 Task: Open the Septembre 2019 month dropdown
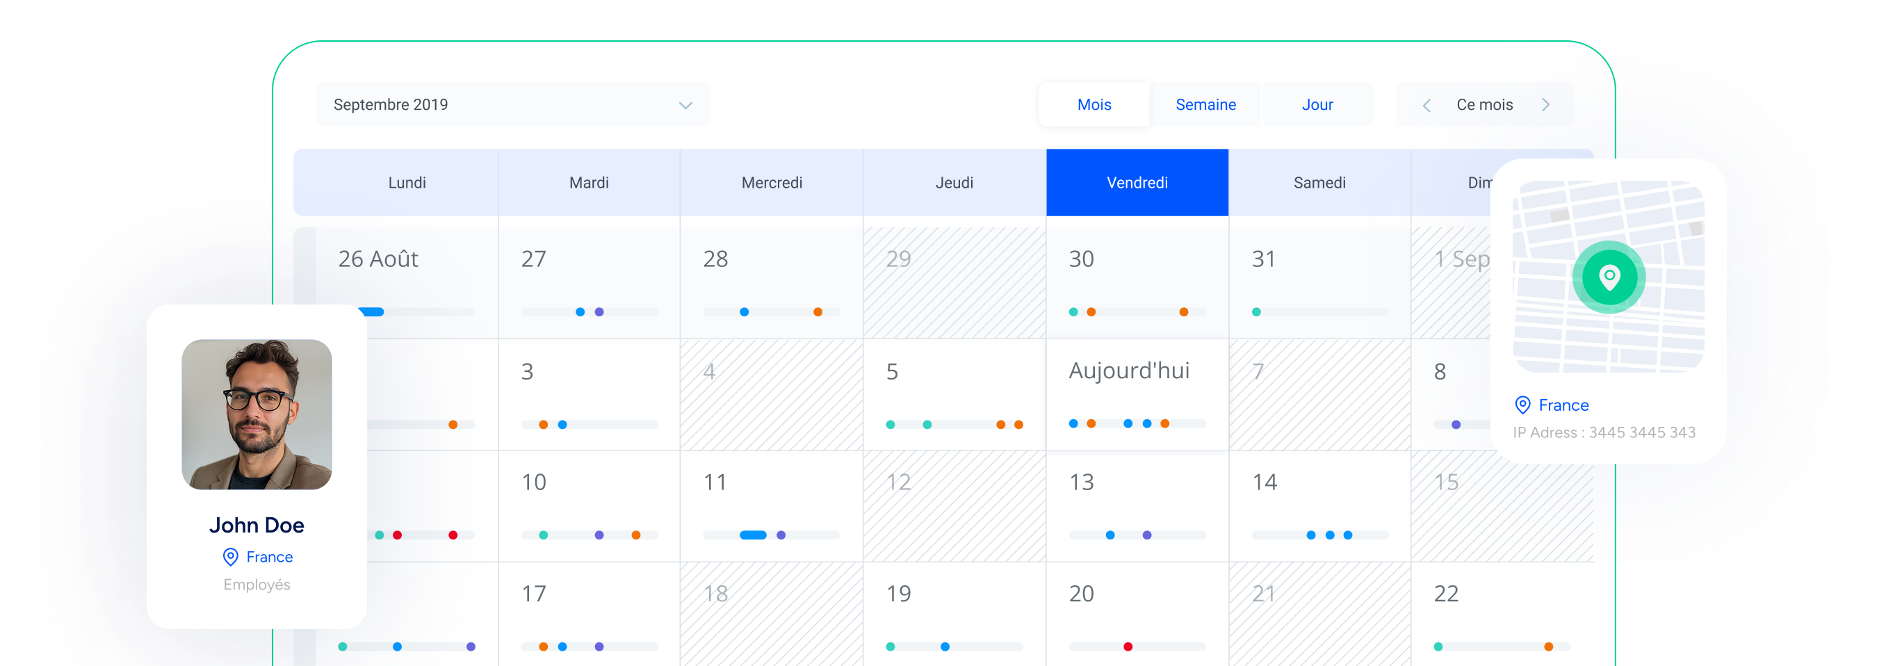click(512, 105)
